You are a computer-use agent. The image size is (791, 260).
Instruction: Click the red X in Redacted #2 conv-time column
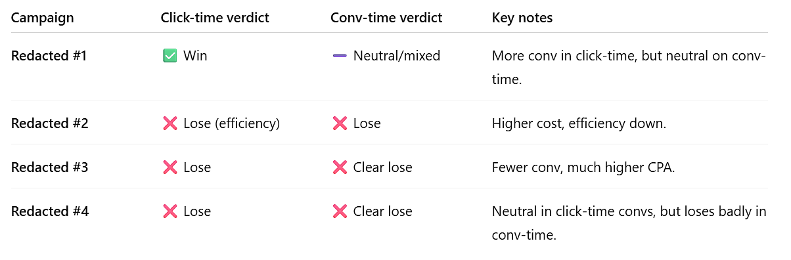340,123
